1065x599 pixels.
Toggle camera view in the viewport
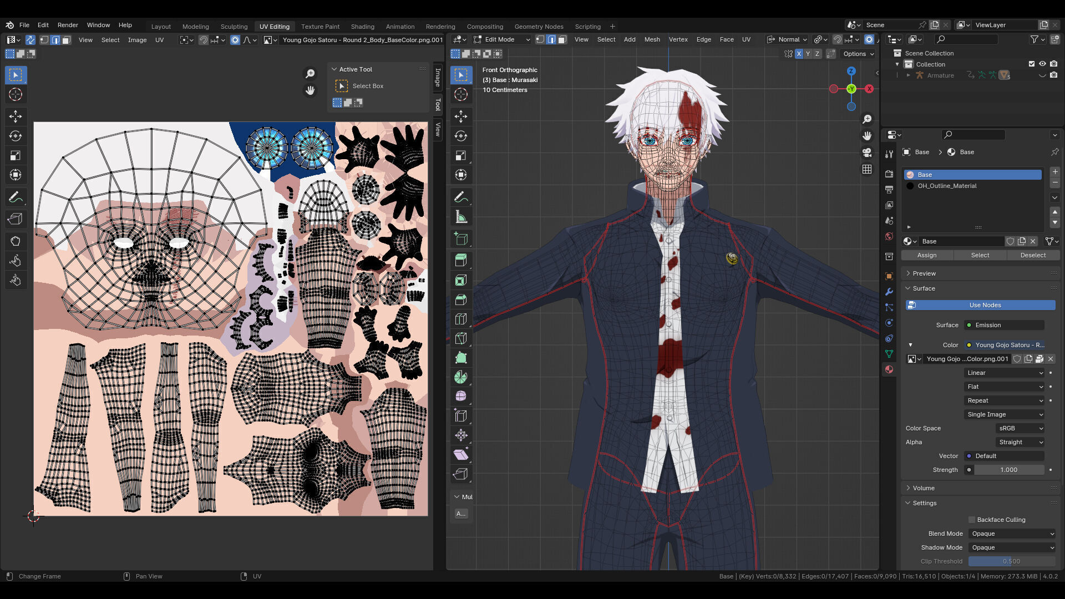pos(867,153)
